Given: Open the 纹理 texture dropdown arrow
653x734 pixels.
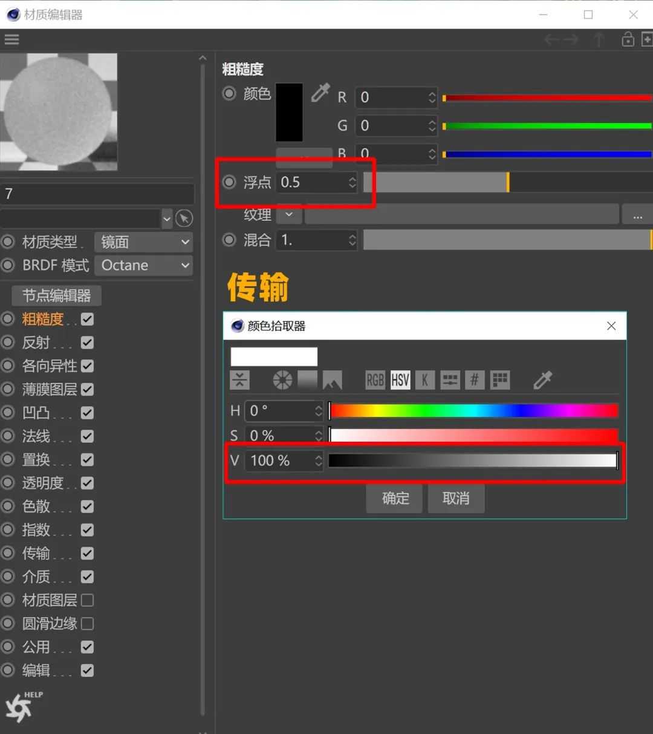Looking at the screenshot, I should pos(289,214).
